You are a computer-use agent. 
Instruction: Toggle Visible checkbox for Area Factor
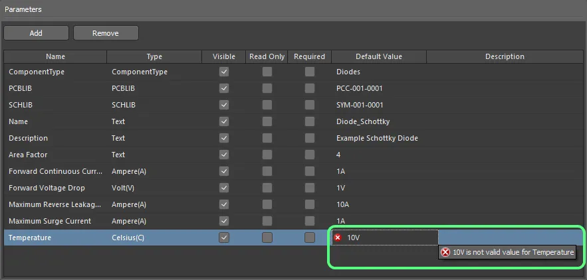coord(224,155)
